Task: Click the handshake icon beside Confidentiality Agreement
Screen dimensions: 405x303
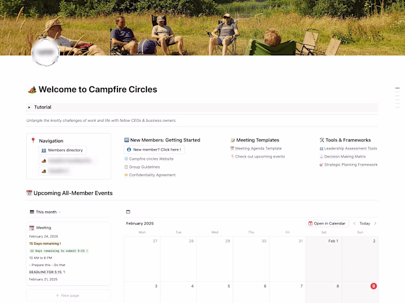Action: 126,175
